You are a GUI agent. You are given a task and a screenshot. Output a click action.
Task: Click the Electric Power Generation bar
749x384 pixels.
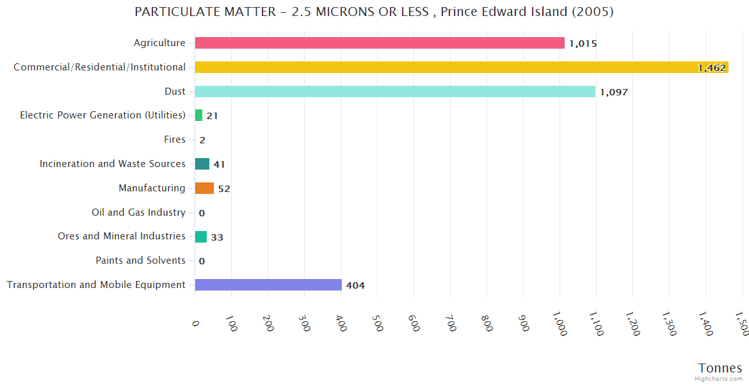click(198, 115)
